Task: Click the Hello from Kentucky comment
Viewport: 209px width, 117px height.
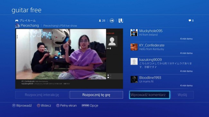Action: (152, 49)
